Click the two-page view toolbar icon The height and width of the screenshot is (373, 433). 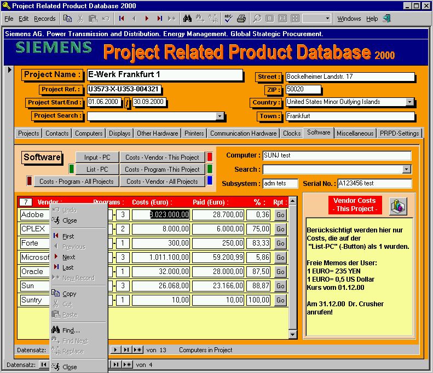pos(282,19)
